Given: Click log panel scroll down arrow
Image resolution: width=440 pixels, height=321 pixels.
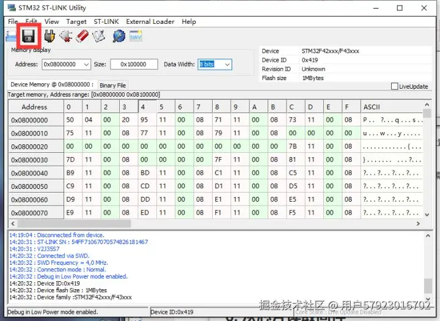Looking at the screenshot, I should coord(428,299).
